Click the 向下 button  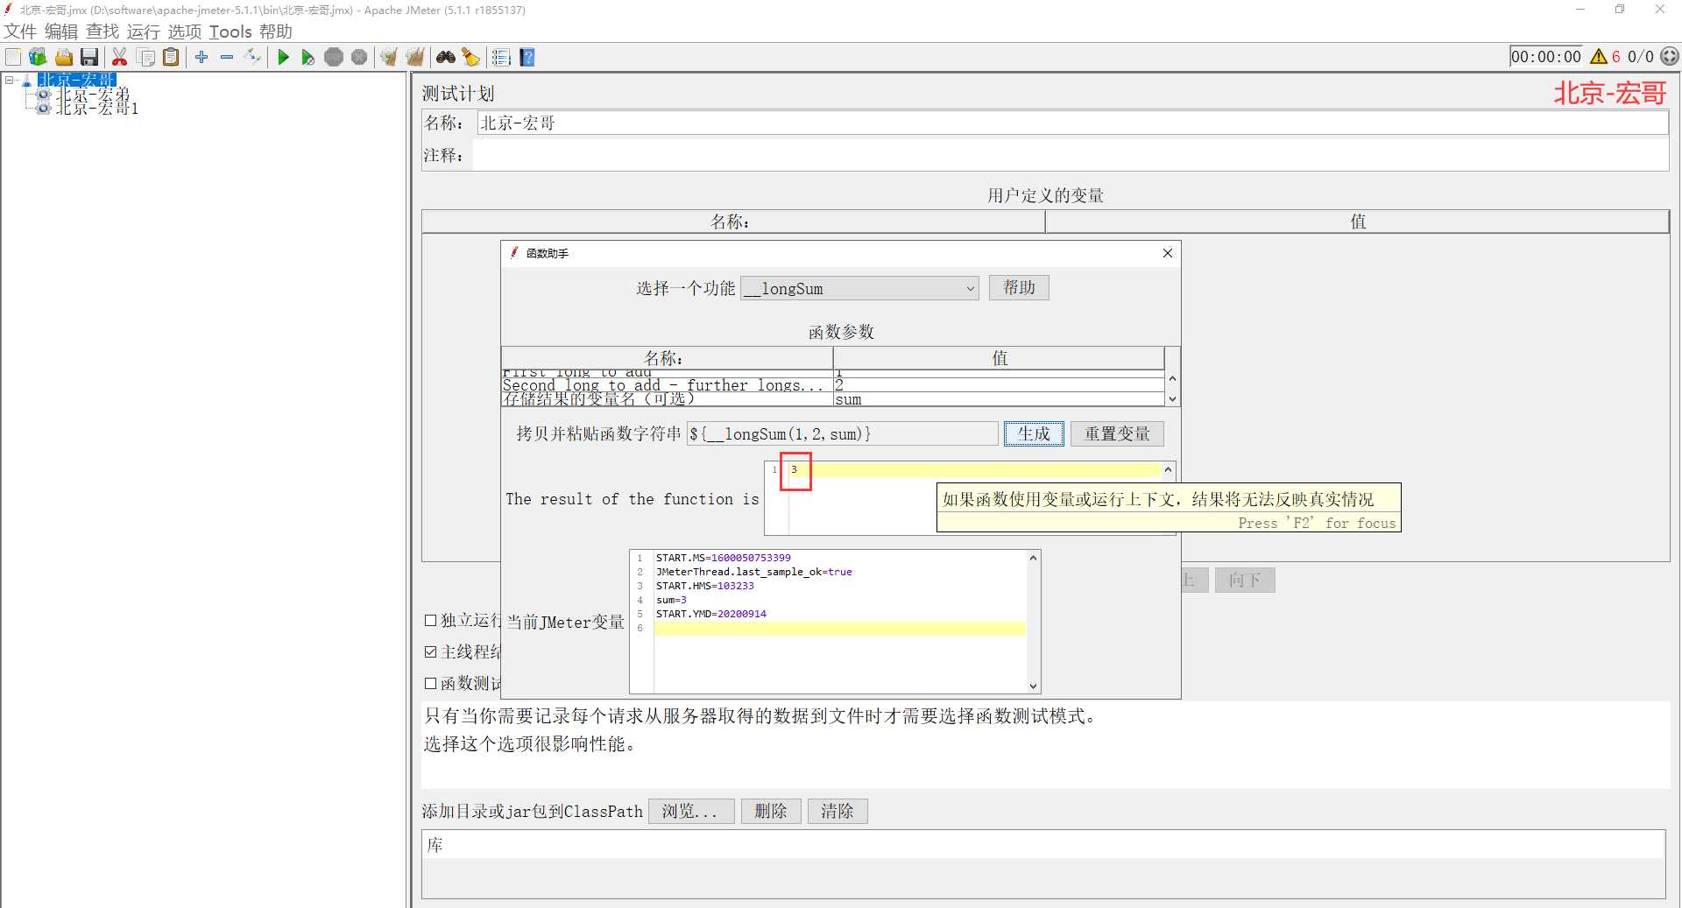click(1245, 580)
